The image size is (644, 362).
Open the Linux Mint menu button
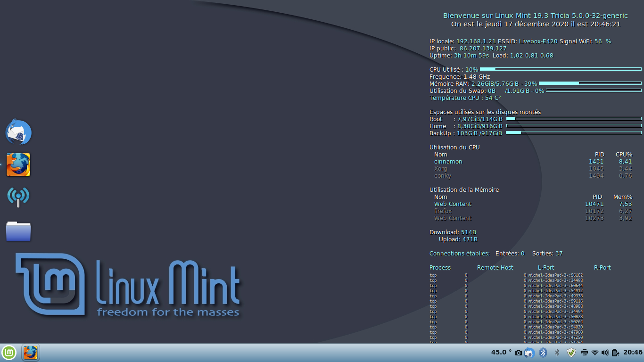[9, 353]
